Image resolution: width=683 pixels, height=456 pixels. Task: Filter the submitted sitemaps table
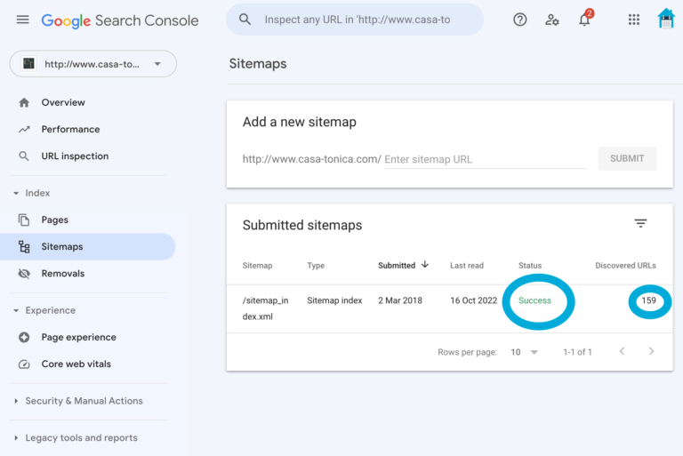[x=640, y=224]
